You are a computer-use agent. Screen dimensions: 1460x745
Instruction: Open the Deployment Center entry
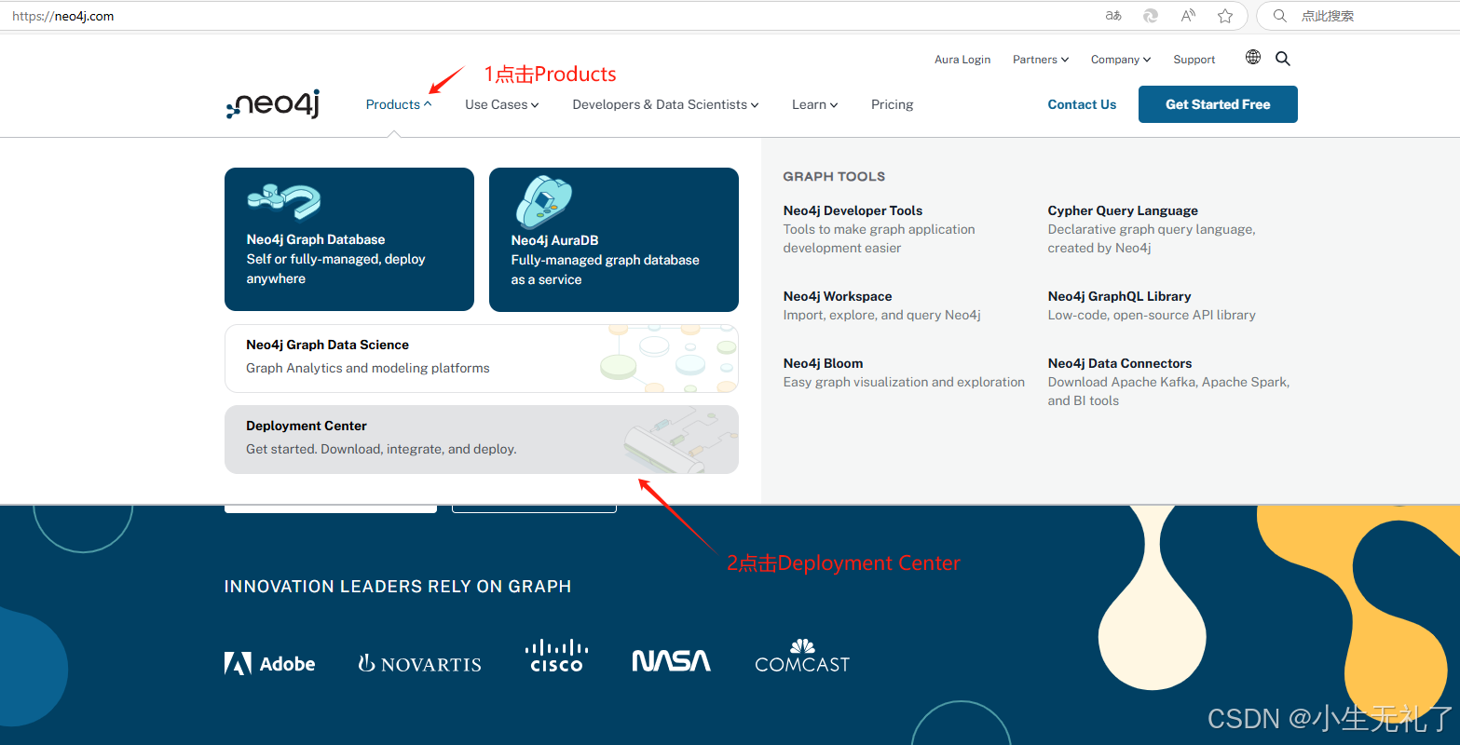[482, 440]
